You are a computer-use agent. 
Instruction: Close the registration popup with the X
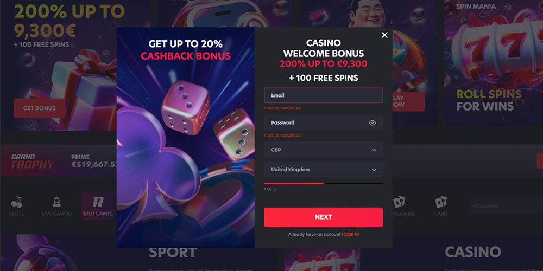[x=384, y=35]
